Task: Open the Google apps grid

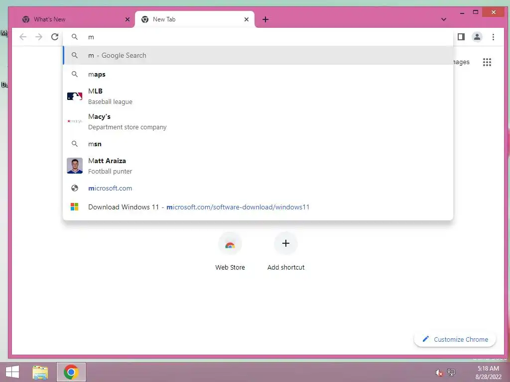Action: click(x=487, y=62)
